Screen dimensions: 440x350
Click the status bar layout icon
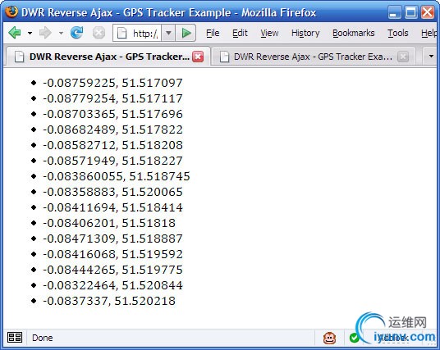(x=15, y=337)
